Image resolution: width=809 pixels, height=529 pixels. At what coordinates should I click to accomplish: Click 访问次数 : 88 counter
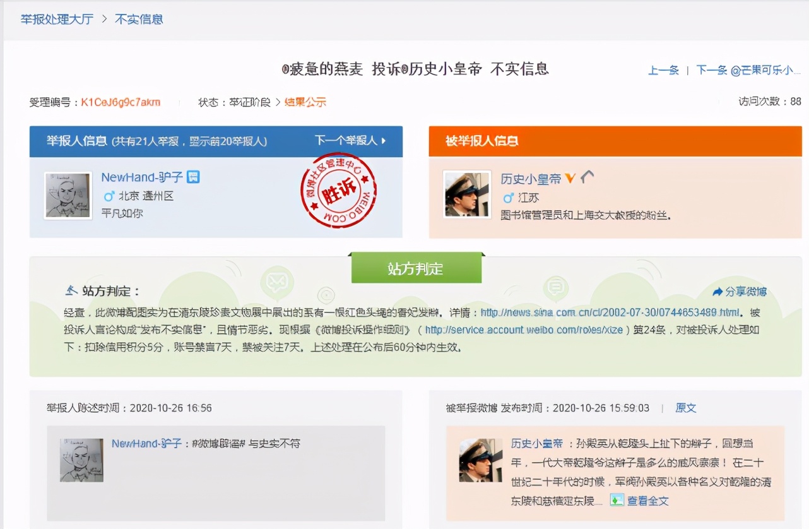pyautogui.click(x=770, y=102)
